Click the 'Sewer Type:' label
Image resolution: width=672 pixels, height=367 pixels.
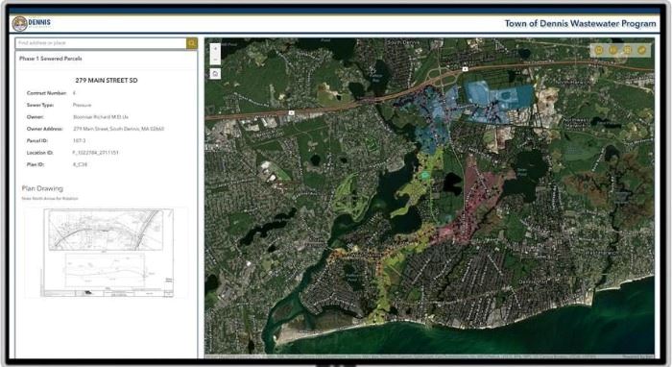pyautogui.click(x=40, y=105)
